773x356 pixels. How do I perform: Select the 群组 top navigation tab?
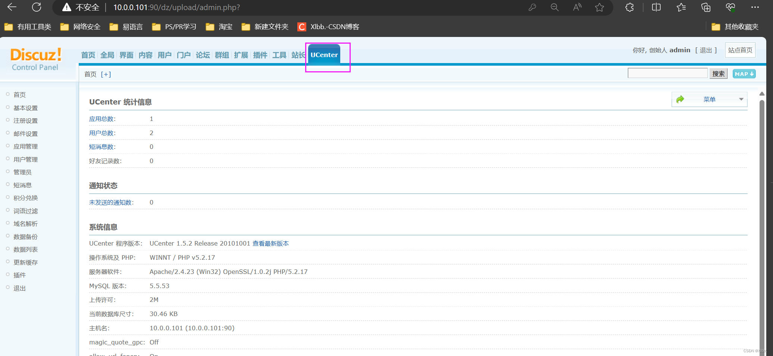coord(222,55)
